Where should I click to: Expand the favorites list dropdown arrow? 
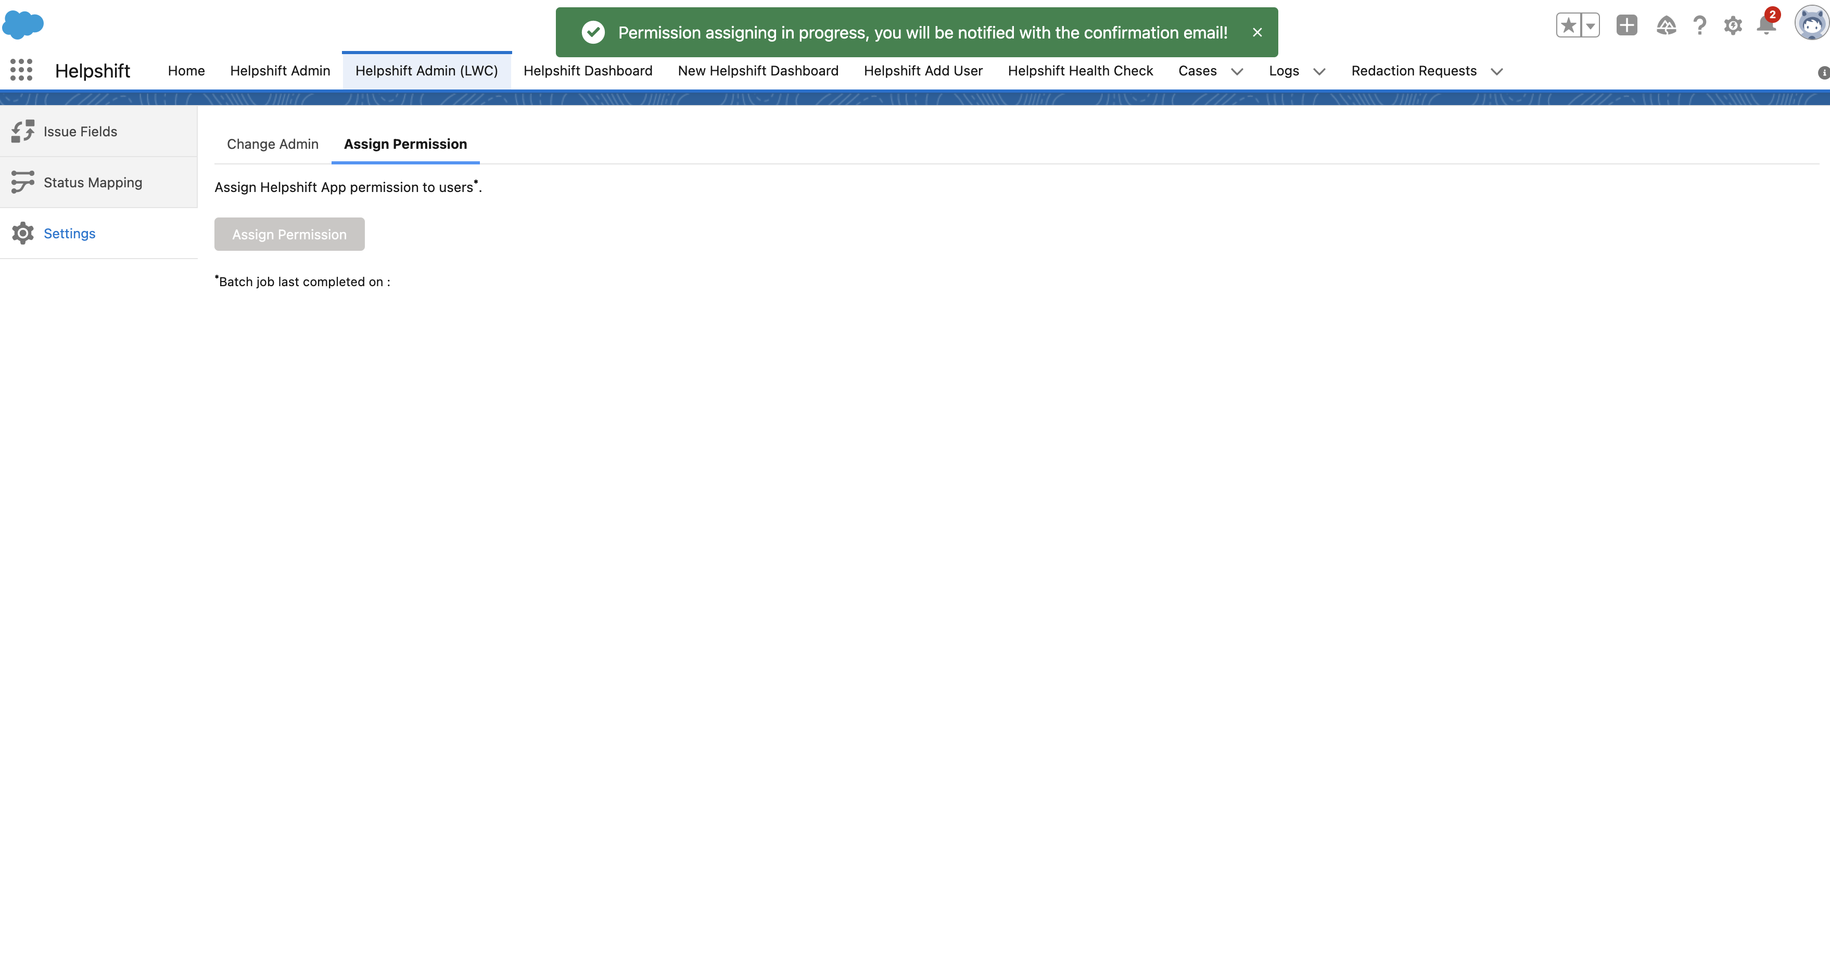[x=1591, y=25]
